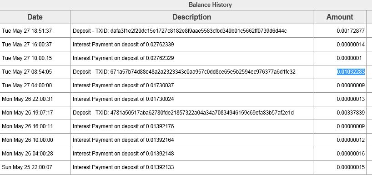Click the Balance History title
This screenshot has width=372, height=175.
point(210,5)
